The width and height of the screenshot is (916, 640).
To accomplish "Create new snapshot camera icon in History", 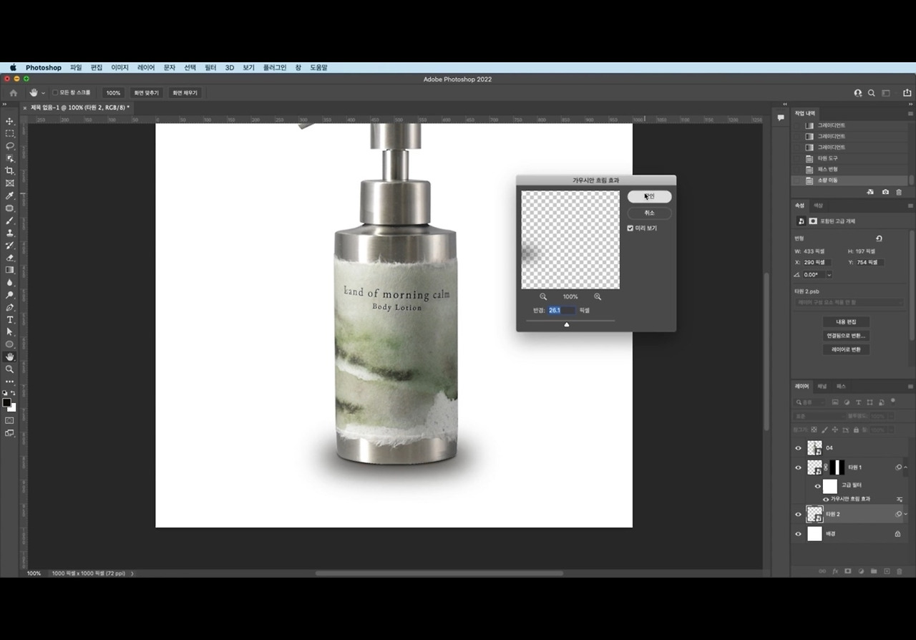I will coord(885,192).
